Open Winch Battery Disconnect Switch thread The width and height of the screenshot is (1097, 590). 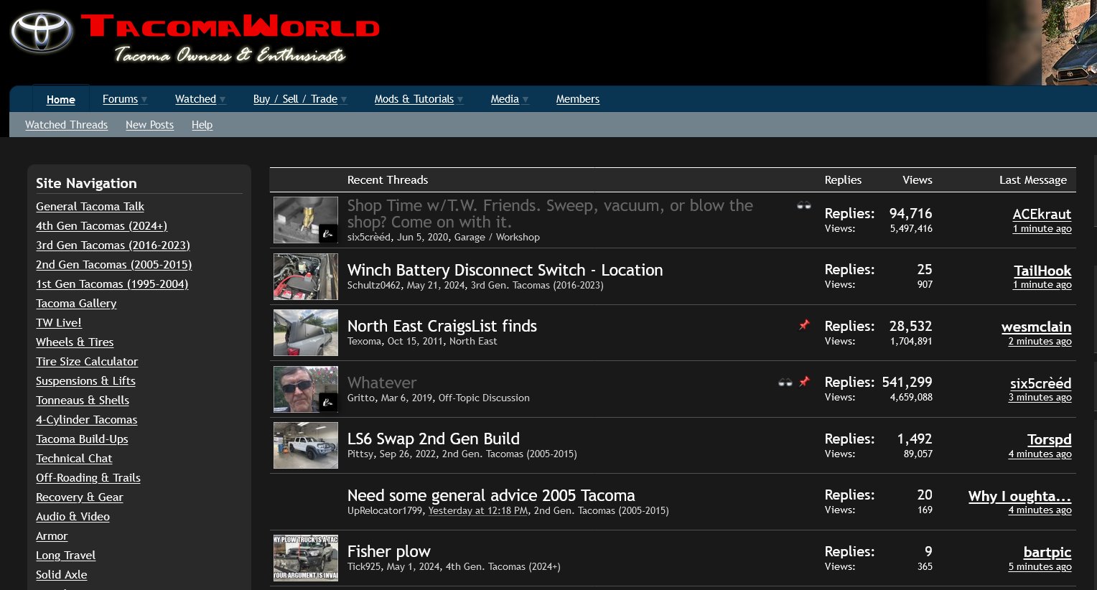(505, 270)
